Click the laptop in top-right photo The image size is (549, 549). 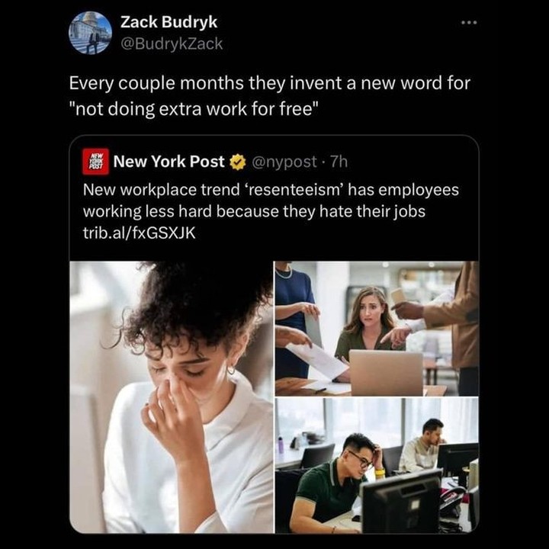(386, 373)
